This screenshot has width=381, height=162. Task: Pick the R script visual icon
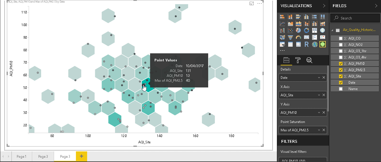[306, 44]
